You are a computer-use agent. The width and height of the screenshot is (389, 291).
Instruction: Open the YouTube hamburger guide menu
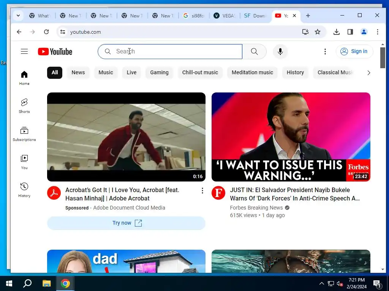[x=24, y=52]
